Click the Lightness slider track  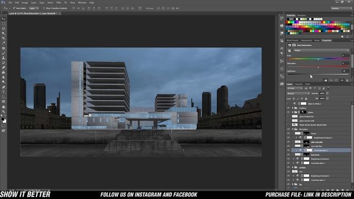pos(318,74)
